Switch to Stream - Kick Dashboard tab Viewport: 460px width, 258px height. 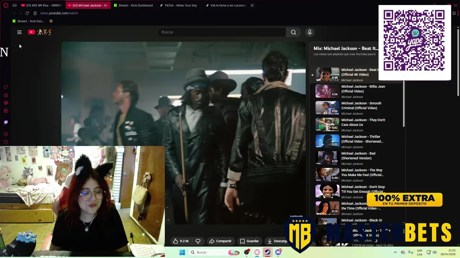coord(134,5)
